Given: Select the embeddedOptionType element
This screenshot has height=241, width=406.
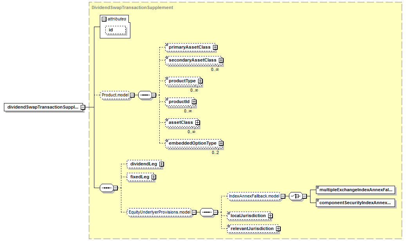Looking at the screenshot, I should pyautogui.click(x=193, y=143).
